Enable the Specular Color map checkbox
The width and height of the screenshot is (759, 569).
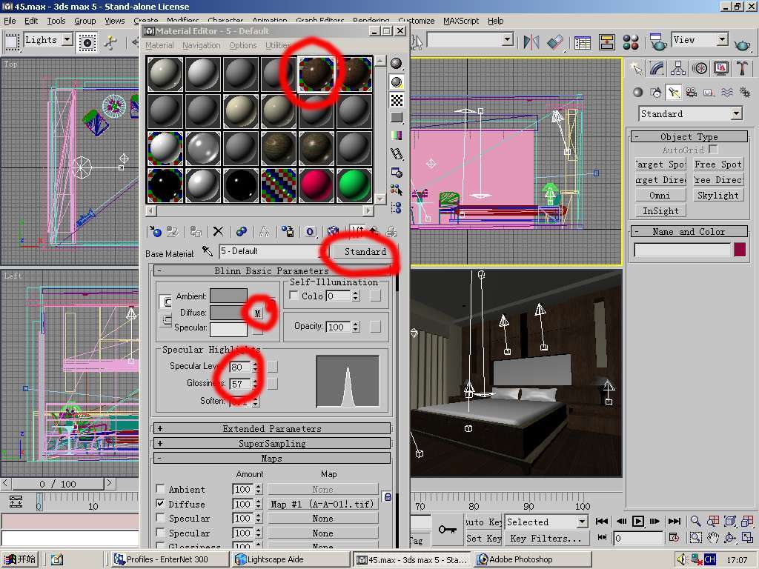tap(160, 518)
